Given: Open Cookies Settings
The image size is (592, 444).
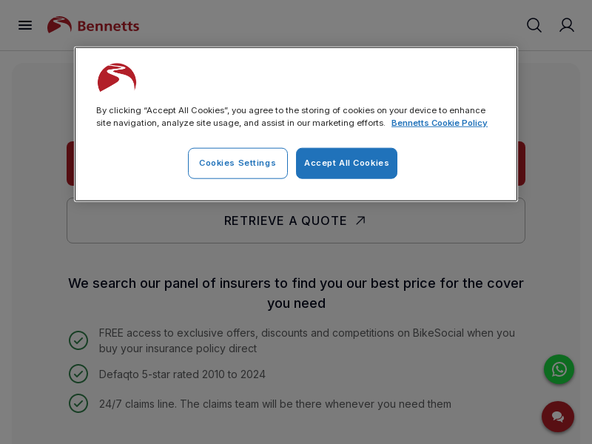Looking at the screenshot, I should [x=238, y=163].
